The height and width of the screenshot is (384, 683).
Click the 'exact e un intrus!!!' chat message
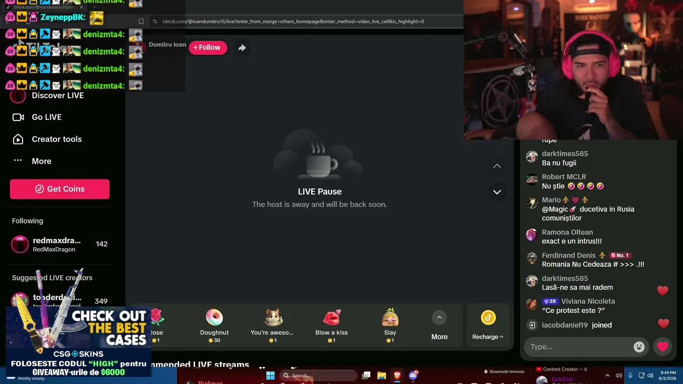click(572, 242)
